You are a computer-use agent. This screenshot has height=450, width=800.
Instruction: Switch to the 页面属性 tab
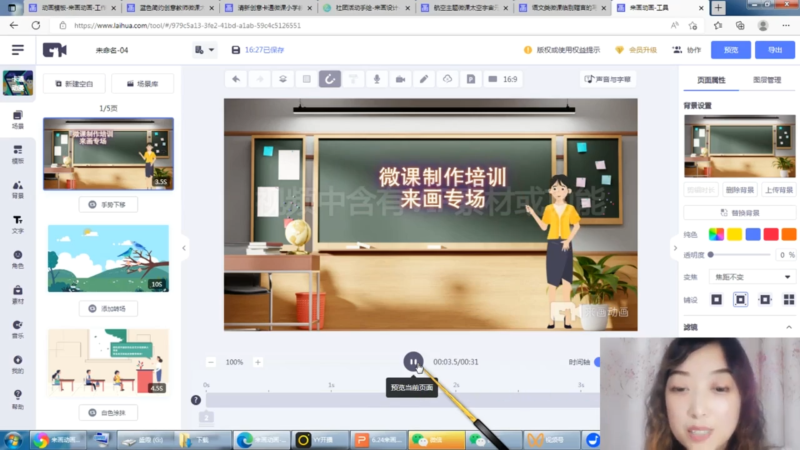pos(711,80)
